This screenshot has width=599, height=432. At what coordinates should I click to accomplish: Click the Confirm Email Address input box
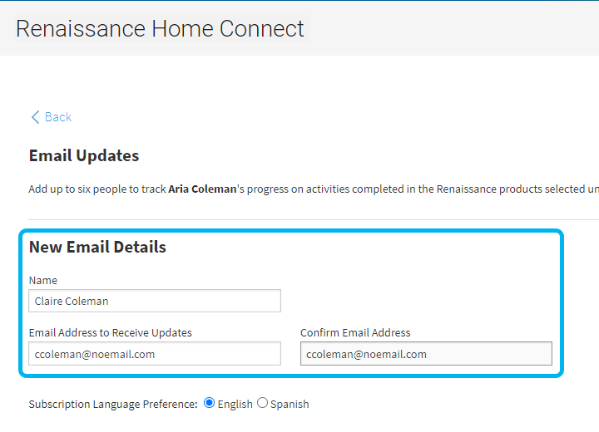[426, 354]
